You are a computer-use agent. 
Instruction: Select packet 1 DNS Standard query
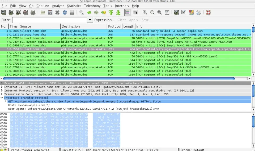pos(126,31)
